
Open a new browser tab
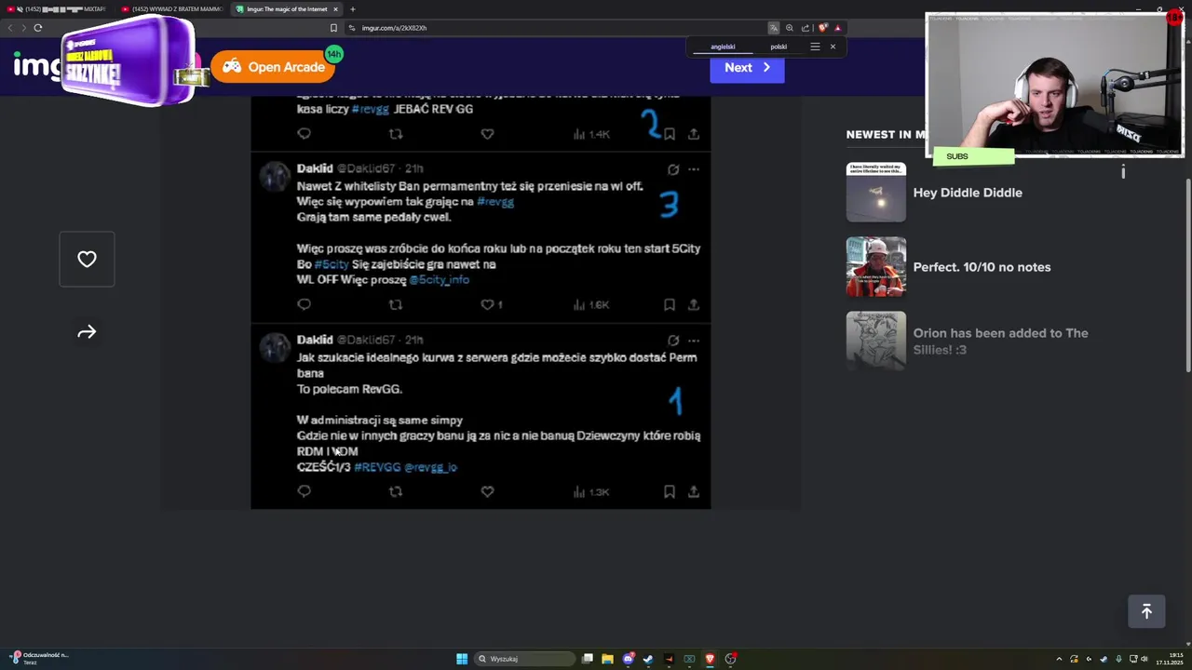pos(352,9)
